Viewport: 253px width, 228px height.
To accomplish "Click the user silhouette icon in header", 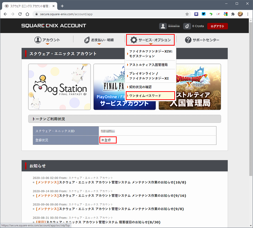I will point(163,26).
